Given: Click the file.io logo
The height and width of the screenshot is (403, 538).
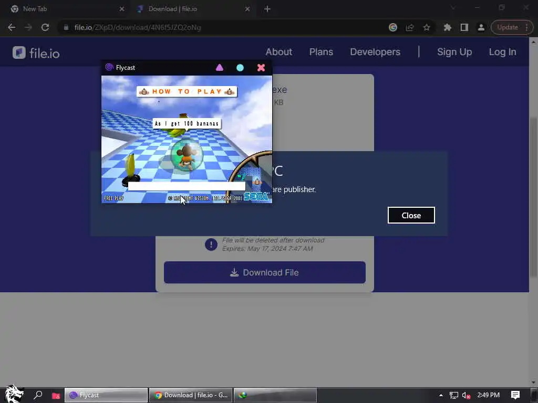Looking at the screenshot, I should tap(36, 53).
